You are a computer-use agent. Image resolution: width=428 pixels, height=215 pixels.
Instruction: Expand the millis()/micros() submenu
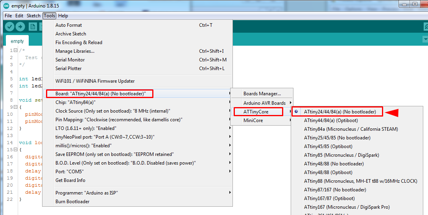click(137, 146)
